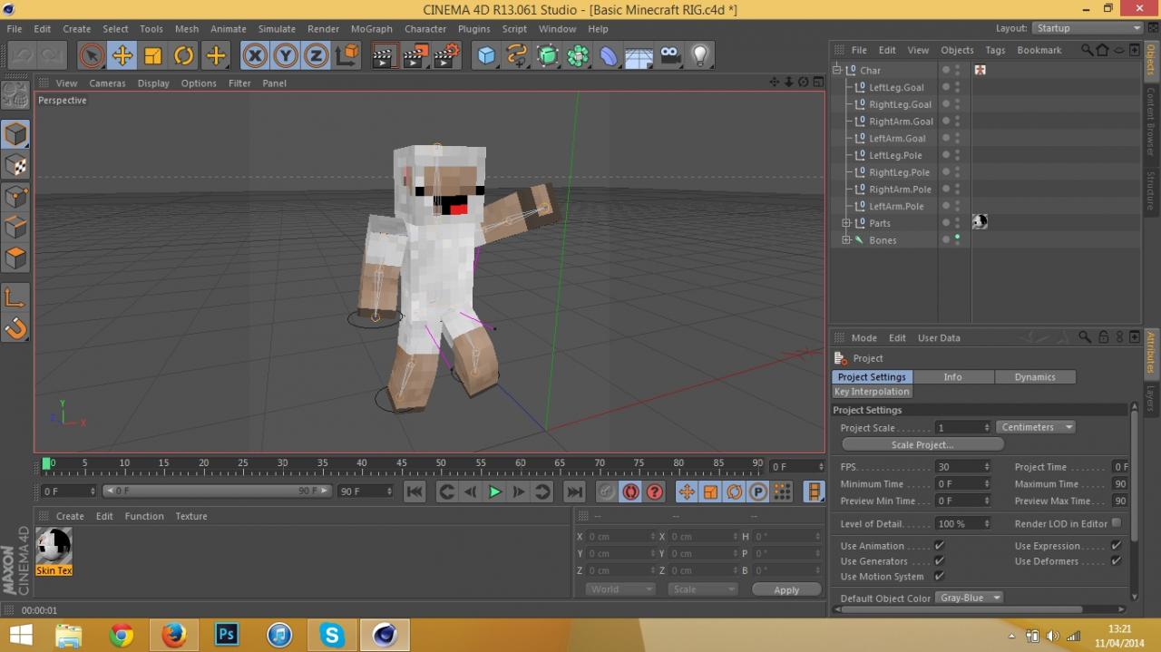This screenshot has width=1161, height=652.
Task: Open the Centimeters units dropdown in Project Settings
Action: 1035,426
